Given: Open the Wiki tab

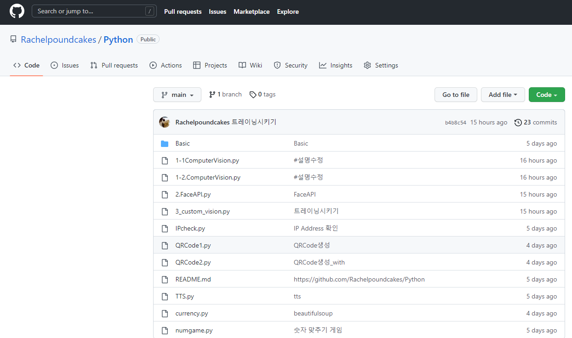Looking at the screenshot, I should [x=250, y=66].
